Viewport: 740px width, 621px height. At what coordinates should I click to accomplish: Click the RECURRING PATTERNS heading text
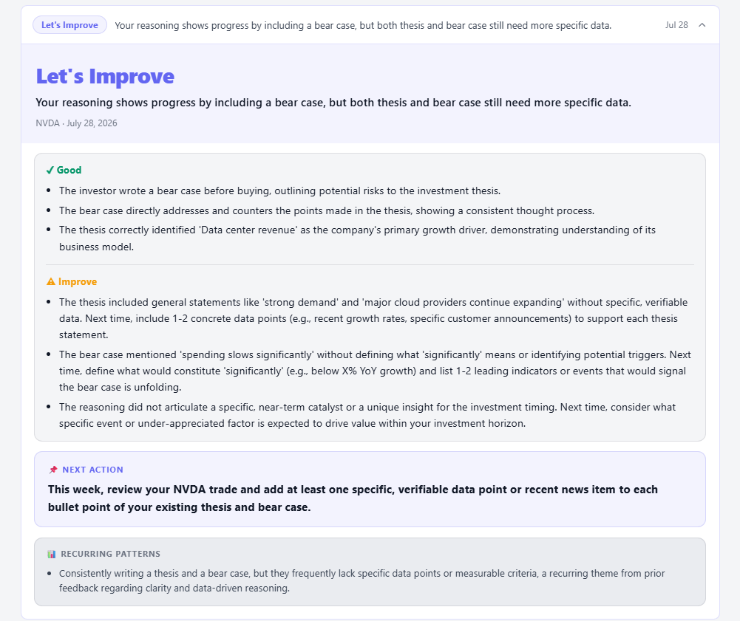[110, 554]
